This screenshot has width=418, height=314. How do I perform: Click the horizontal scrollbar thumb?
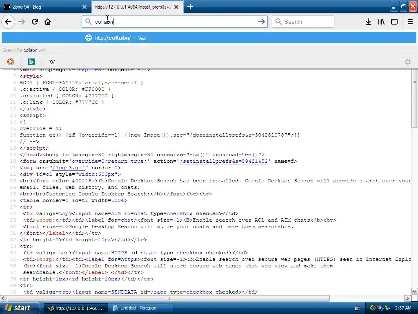click(x=168, y=298)
